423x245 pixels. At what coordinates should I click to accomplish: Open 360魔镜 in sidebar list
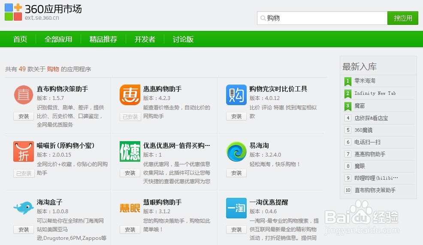363,130
